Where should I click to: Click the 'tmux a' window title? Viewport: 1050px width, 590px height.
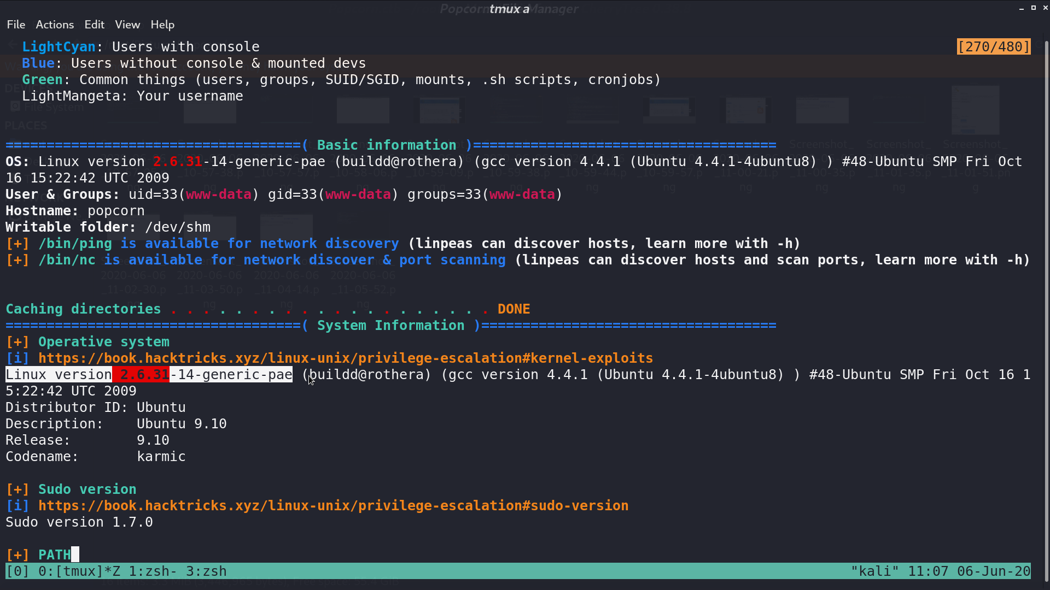tap(509, 9)
